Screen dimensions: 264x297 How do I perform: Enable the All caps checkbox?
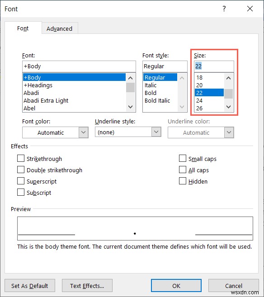point(183,170)
